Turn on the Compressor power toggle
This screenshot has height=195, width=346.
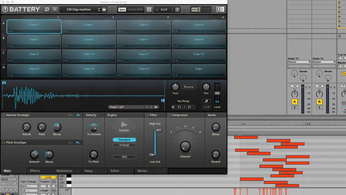169,115
